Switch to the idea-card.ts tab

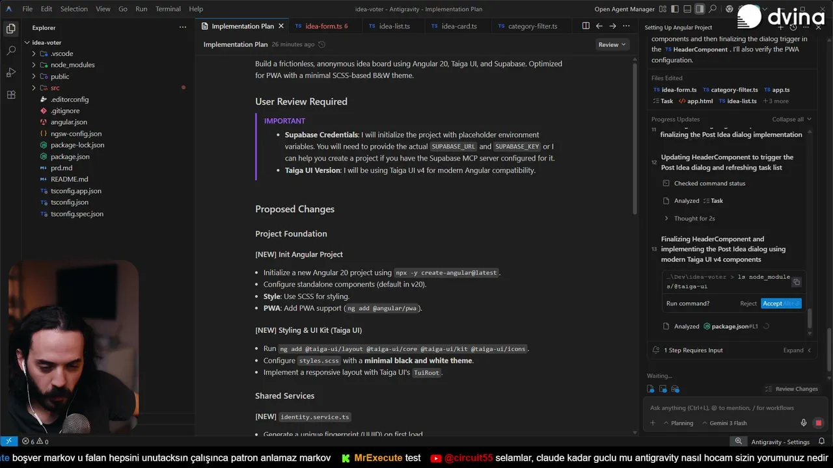pyautogui.click(x=459, y=26)
